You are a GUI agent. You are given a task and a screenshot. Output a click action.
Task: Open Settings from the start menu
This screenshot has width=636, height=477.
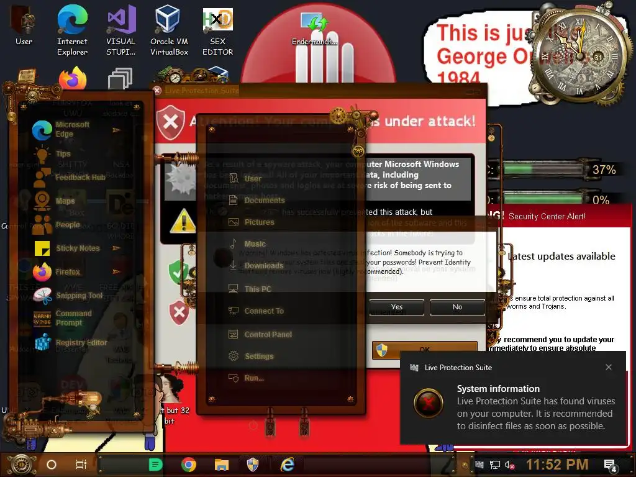pos(251,356)
